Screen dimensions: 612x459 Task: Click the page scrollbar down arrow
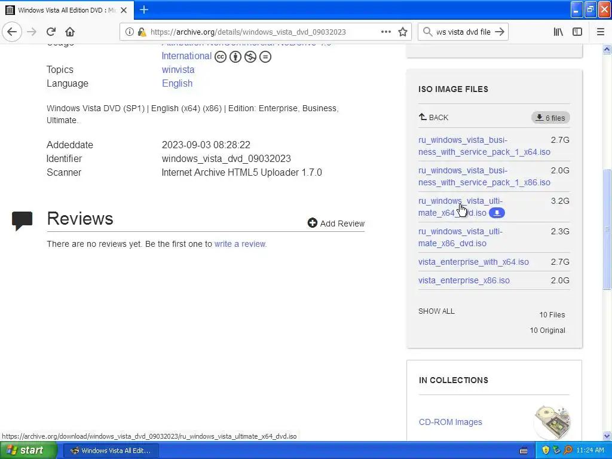(x=607, y=436)
